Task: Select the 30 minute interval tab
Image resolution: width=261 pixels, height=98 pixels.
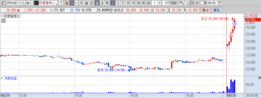Action: click(x=138, y=3)
